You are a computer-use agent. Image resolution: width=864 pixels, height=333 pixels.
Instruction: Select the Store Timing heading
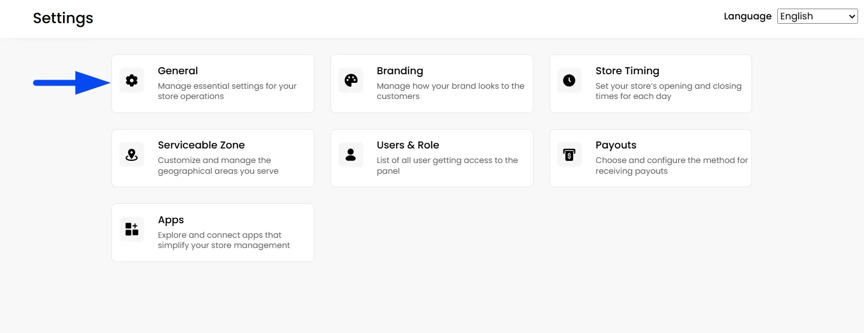pos(627,71)
